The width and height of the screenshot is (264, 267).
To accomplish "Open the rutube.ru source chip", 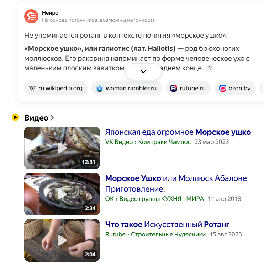I will (x=188, y=88).
